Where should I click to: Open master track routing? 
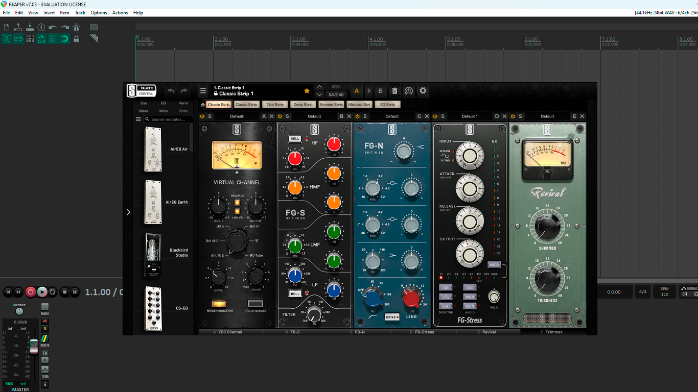pyautogui.click(x=45, y=339)
